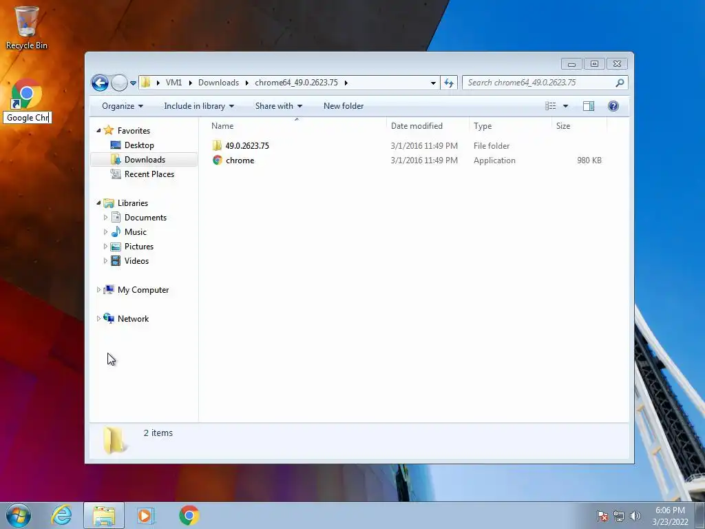Image resolution: width=705 pixels, height=529 pixels.
Task: Click the New folder button
Action: (x=344, y=106)
